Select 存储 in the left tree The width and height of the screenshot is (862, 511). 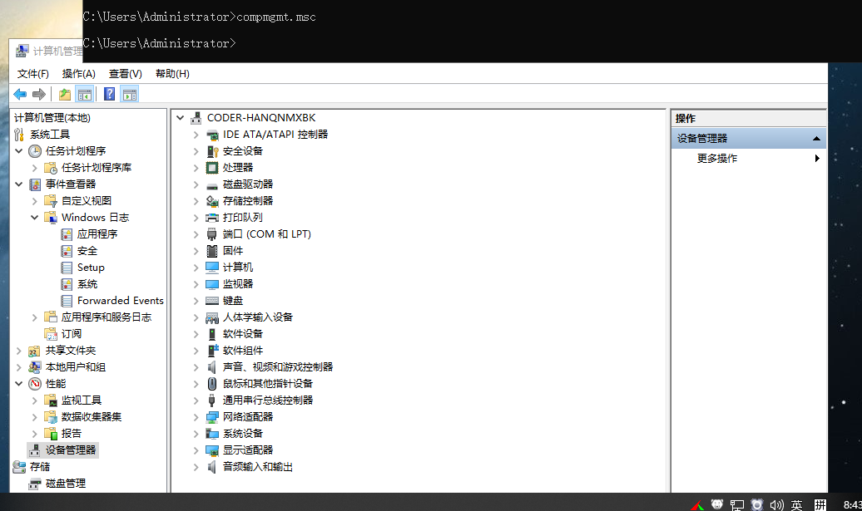coord(40,467)
